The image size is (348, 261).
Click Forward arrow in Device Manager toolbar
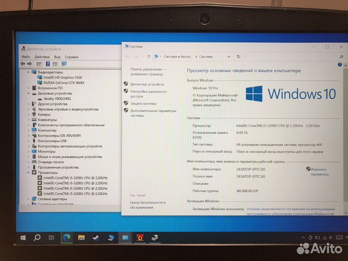click(x=29, y=64)
